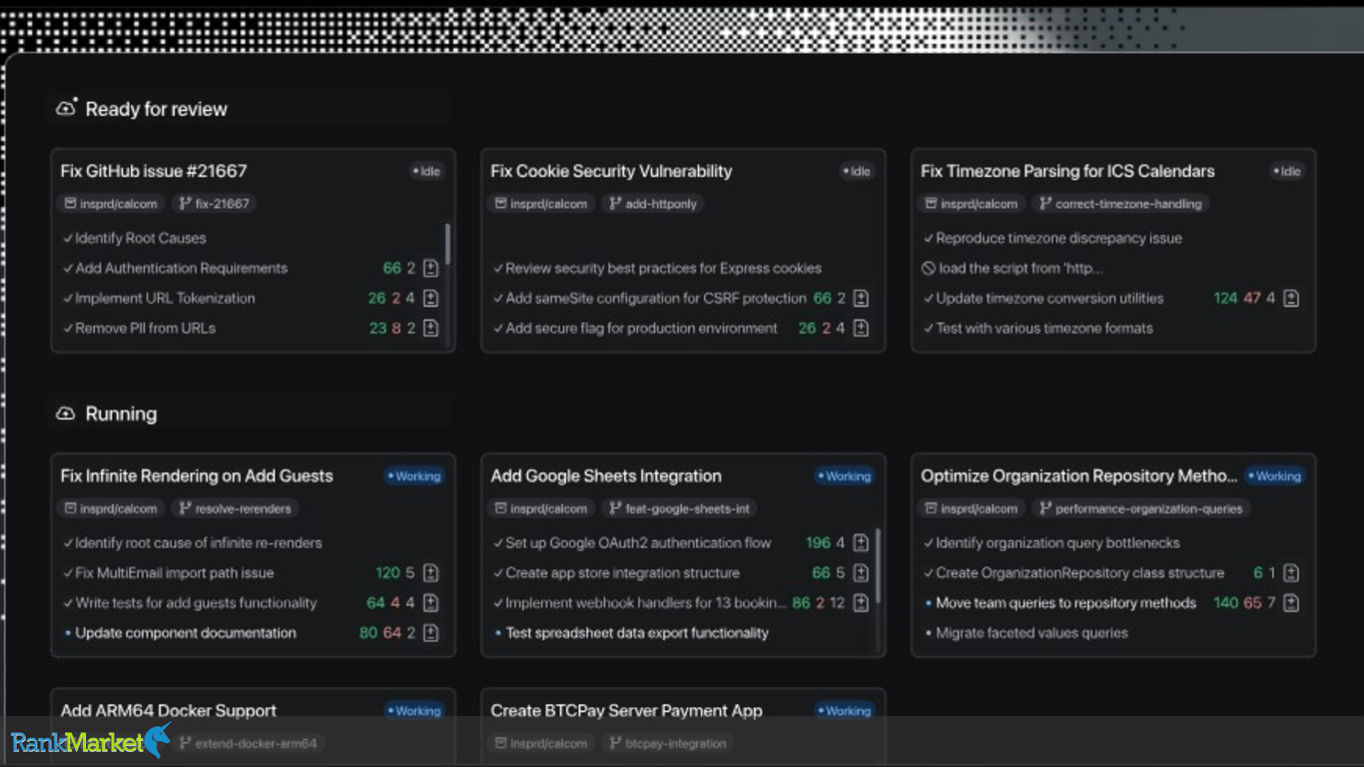Click diff icon beside Create app store integration structure

(x=861, y=573)
